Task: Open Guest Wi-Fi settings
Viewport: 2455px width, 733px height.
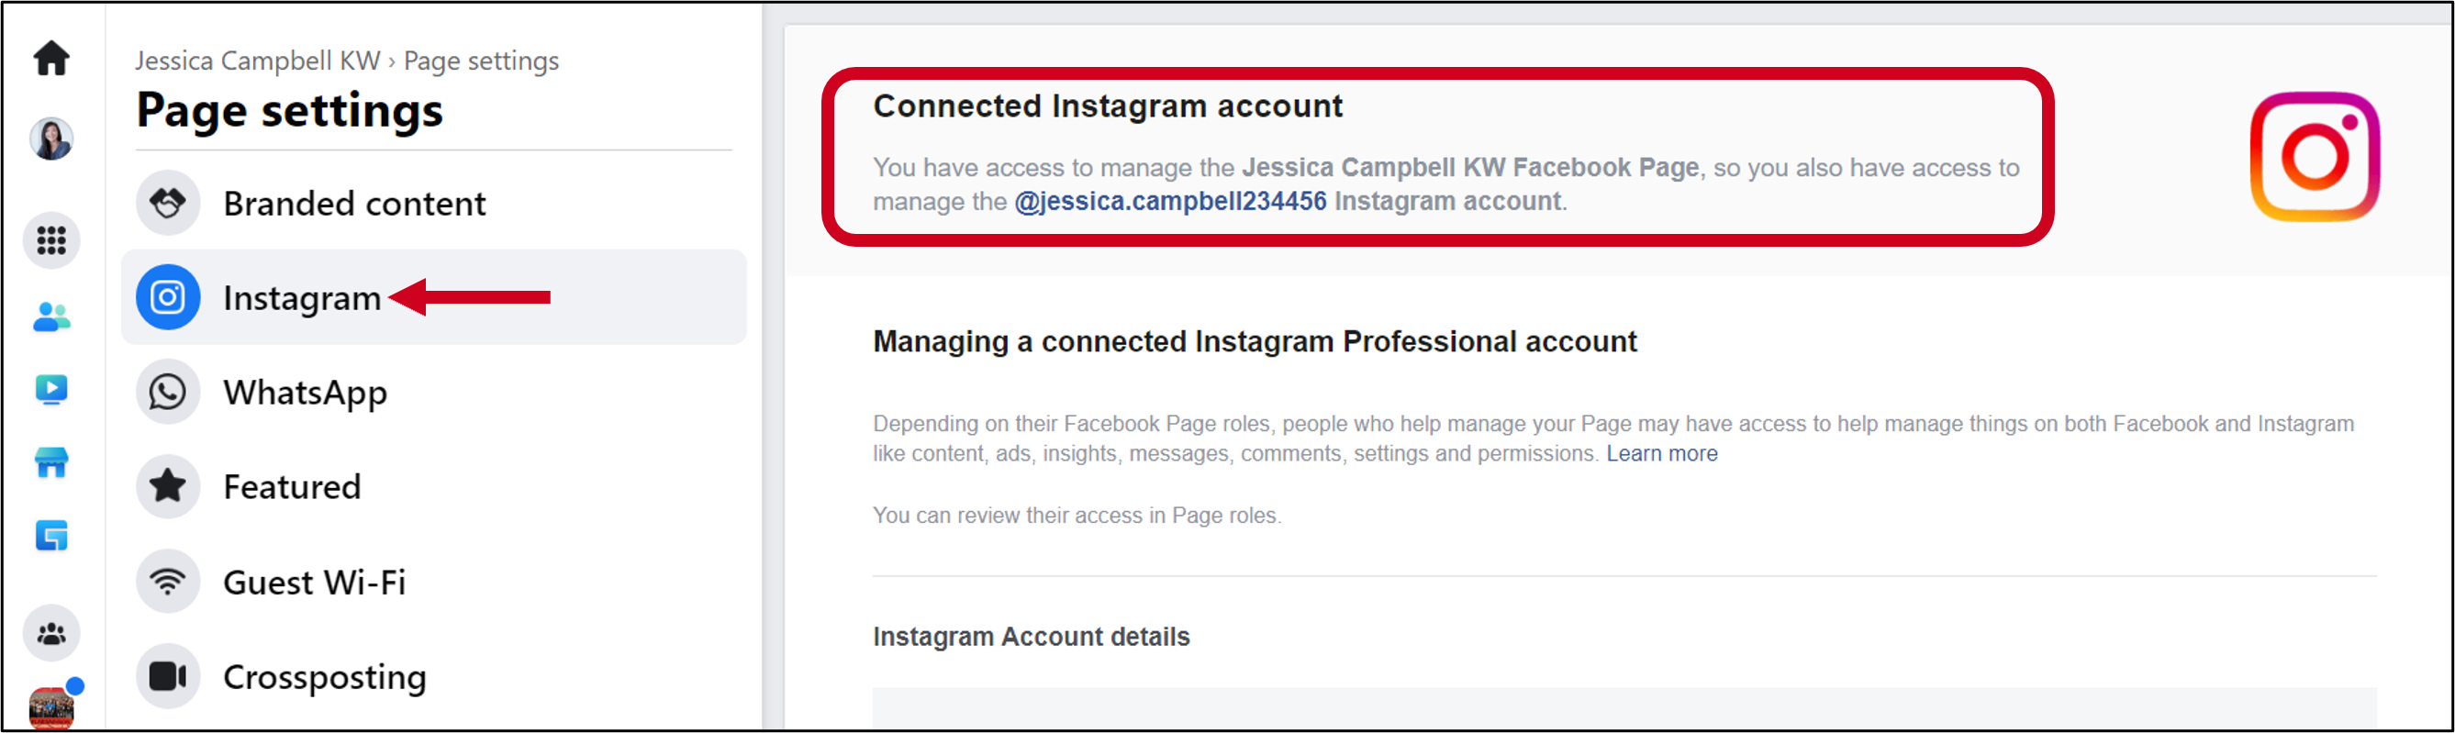Action: point(433,582)
